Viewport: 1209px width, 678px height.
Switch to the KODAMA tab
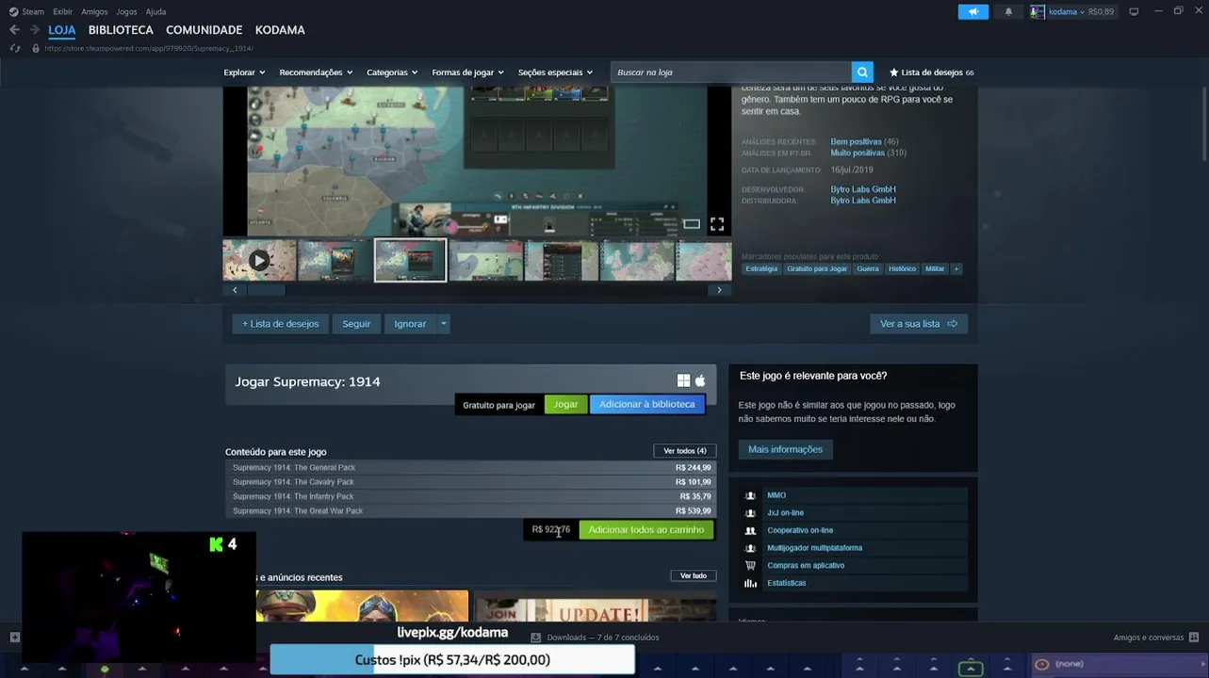(280, 30)
